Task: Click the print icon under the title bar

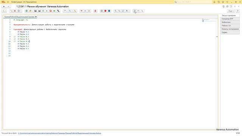Action: [227, 6]
